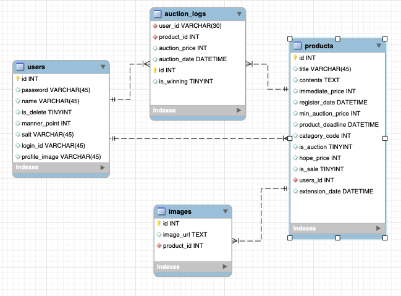This screenshot has height=296, width=401.
Task: Click the diamond icon beside extension_date DATETIME
Action: [295, 191]
